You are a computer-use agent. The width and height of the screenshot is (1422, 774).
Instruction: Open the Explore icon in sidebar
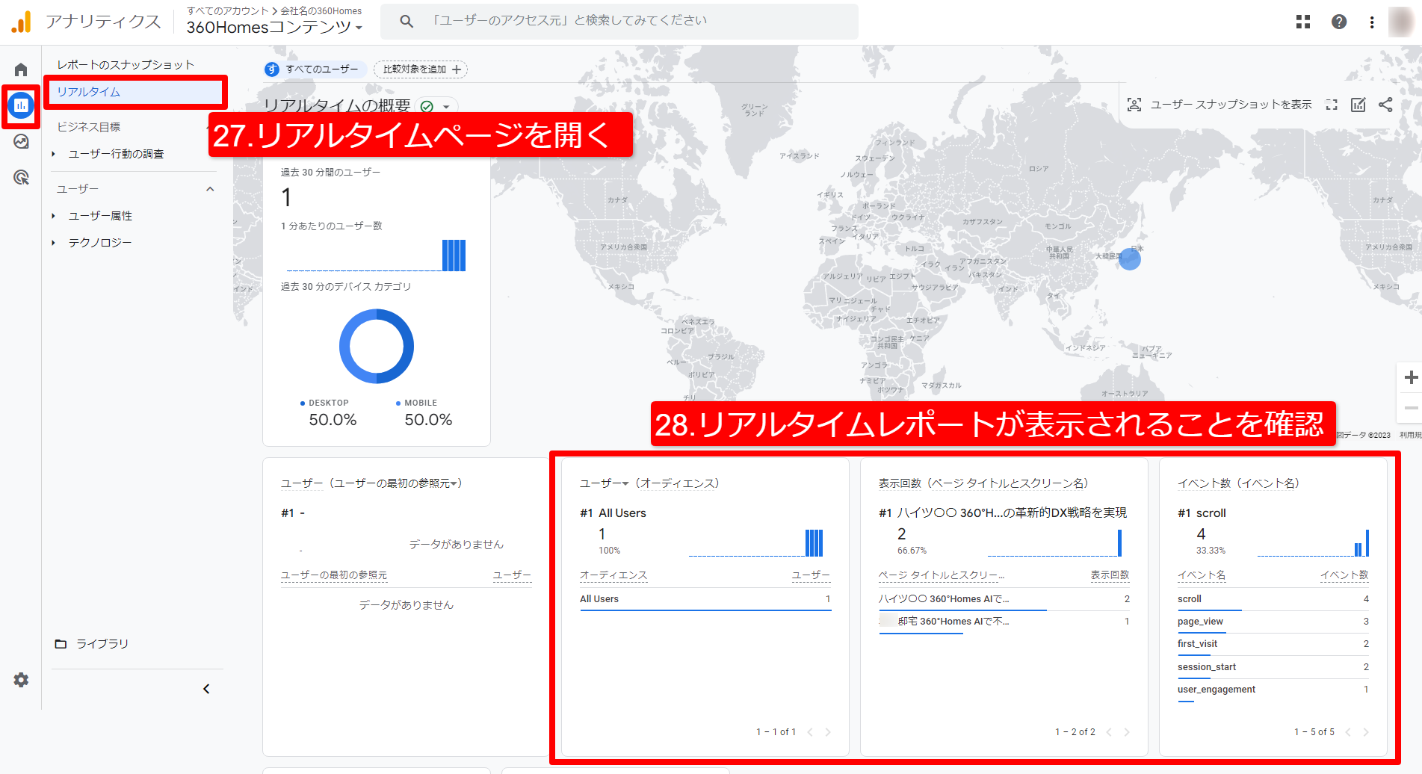[21, 142]
